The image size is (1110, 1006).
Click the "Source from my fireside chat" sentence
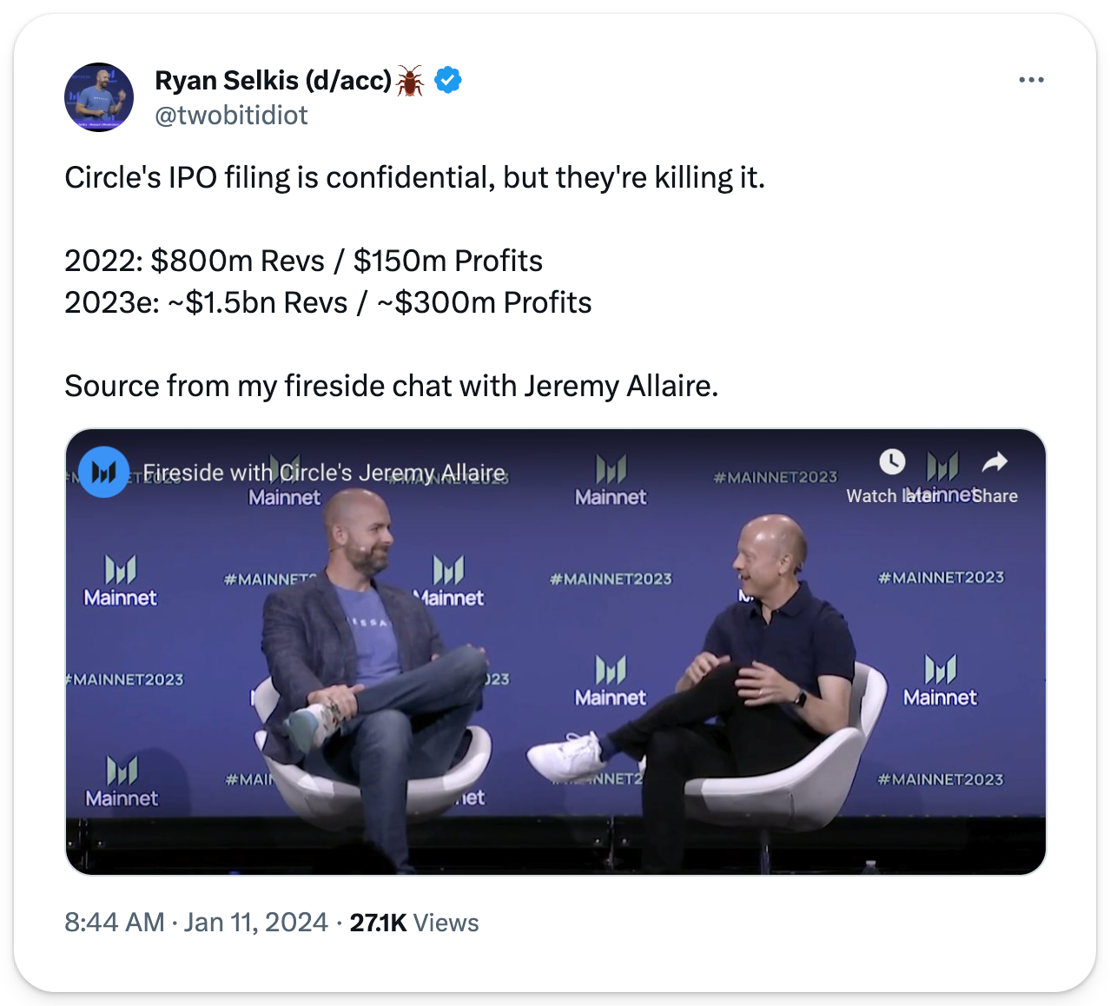tap(391, 386)
